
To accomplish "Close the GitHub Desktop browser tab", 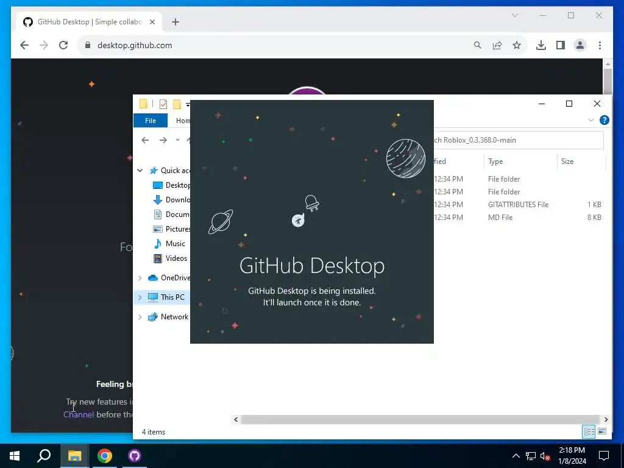I will tap(152, 22).
